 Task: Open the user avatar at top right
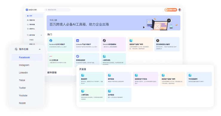click(180, 10)
